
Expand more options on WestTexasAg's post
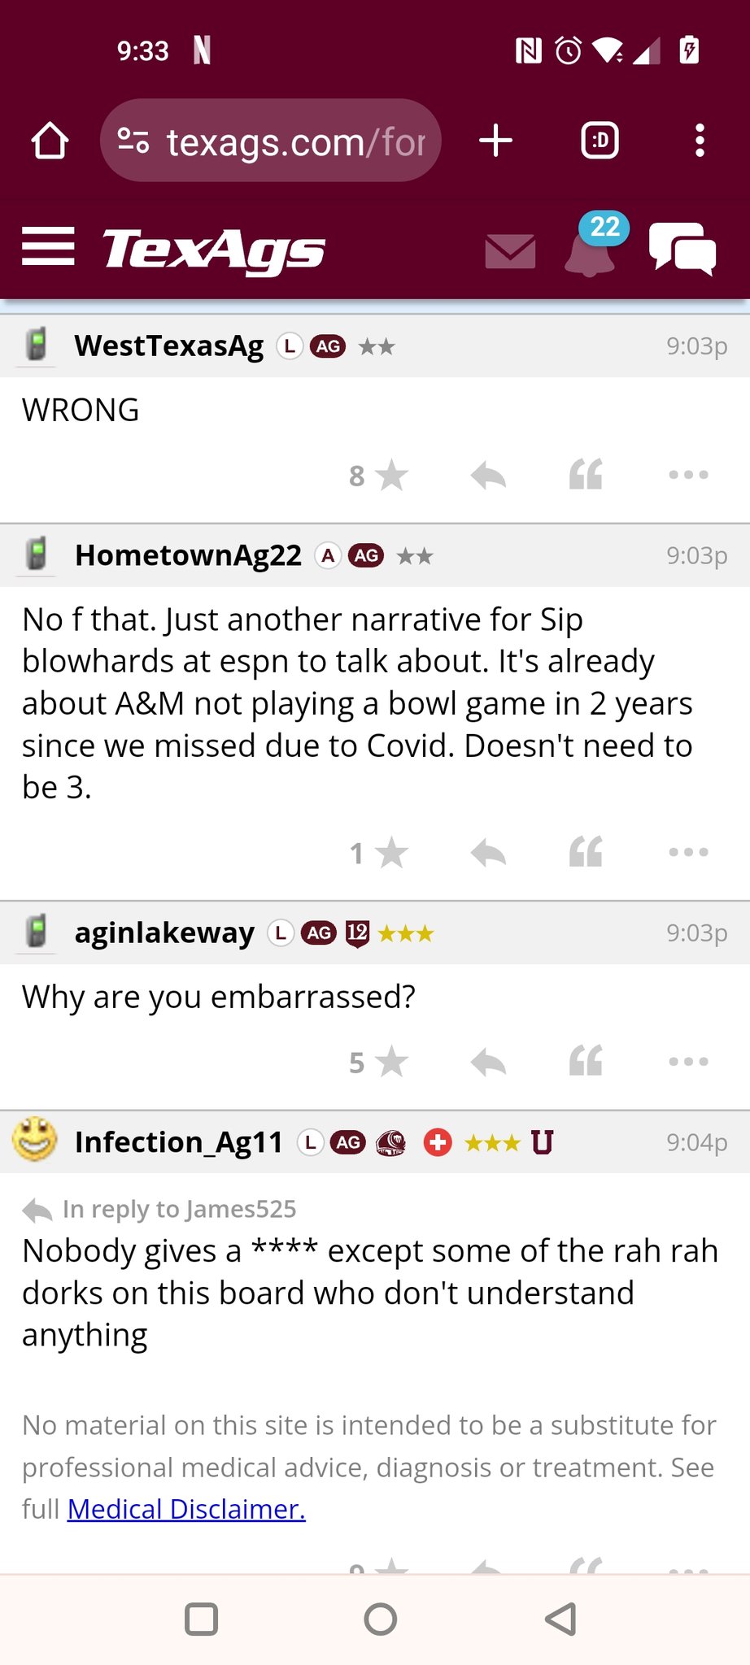point(688,475)
